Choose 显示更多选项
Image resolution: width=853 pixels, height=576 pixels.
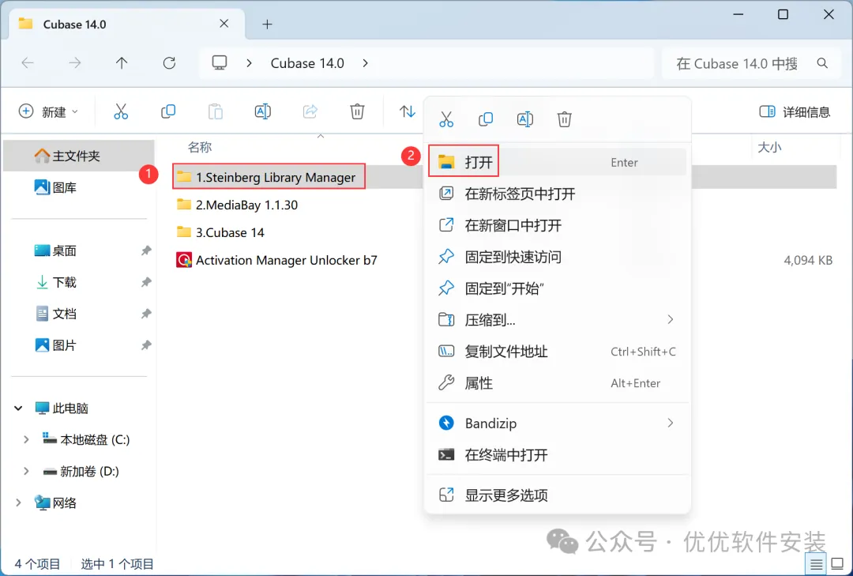(x=557, y=495)
